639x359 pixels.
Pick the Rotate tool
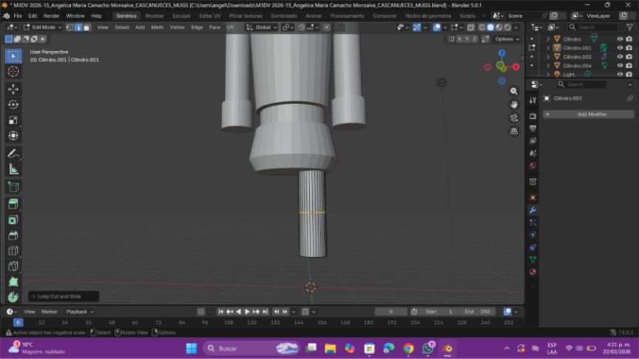pos(13,104)
